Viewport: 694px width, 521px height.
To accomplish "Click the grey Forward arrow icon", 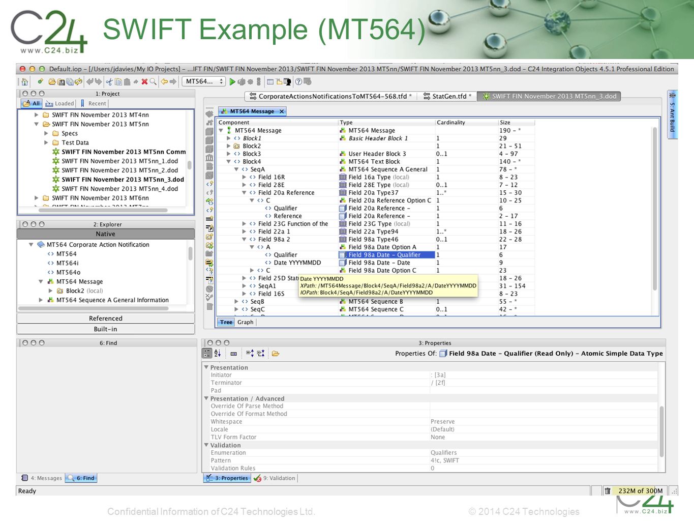I will tap(173, 81).
